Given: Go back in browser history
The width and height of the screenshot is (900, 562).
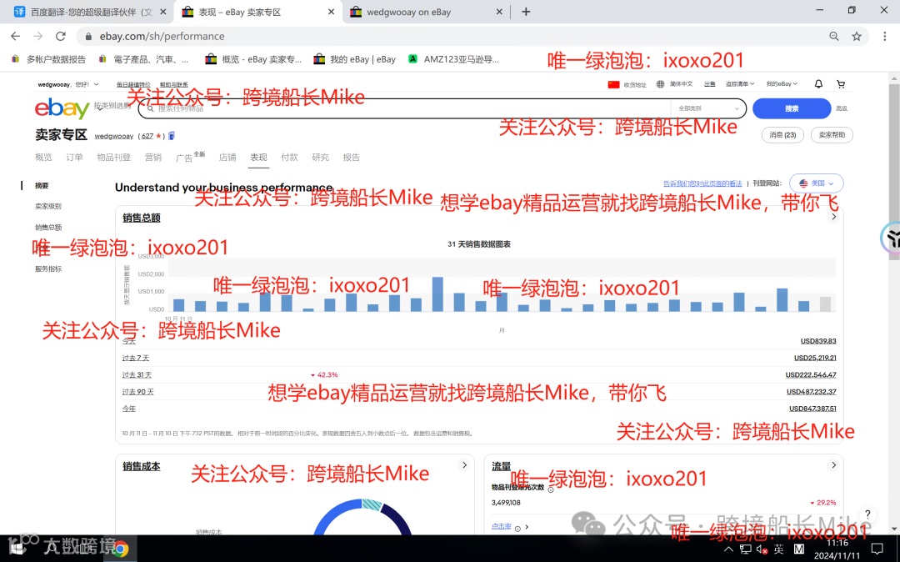Looking at the screenshot, I should point(16,36).
